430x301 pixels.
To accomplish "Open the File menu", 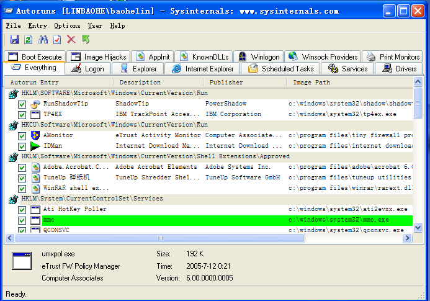I will [x=13, y=26].
